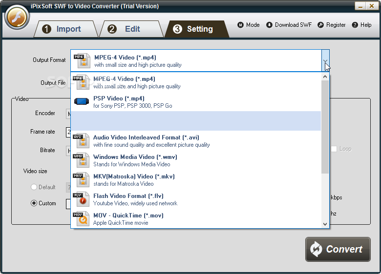Click the selected MPEG-4 Video format box
381x274 pixels.
[196, 60]
